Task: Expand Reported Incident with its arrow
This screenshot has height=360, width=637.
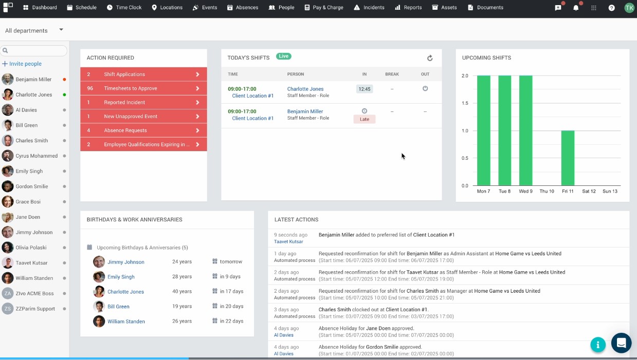Action: [x=197, y=102]
